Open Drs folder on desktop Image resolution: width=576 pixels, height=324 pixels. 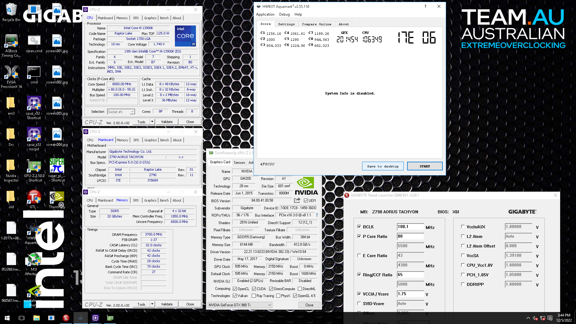(x=11, y=137)
